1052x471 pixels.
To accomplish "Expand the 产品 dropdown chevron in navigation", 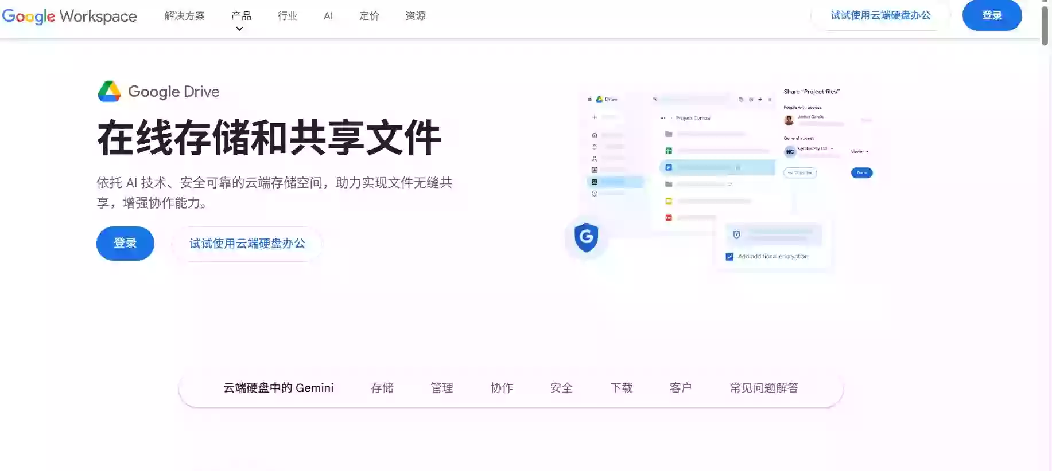I will click(x=240, y=29).
